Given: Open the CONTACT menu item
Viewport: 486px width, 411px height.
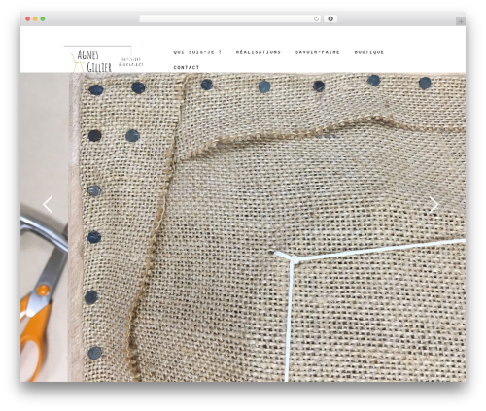Looking at the screenshot, I should pos(187,67).
